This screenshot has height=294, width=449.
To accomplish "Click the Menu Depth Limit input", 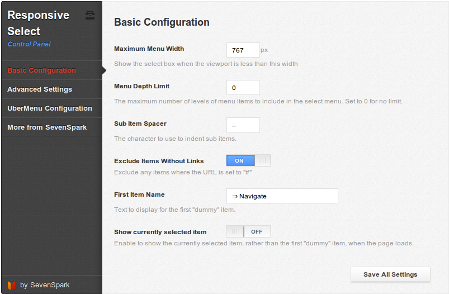I will click(x=243, y=88).
